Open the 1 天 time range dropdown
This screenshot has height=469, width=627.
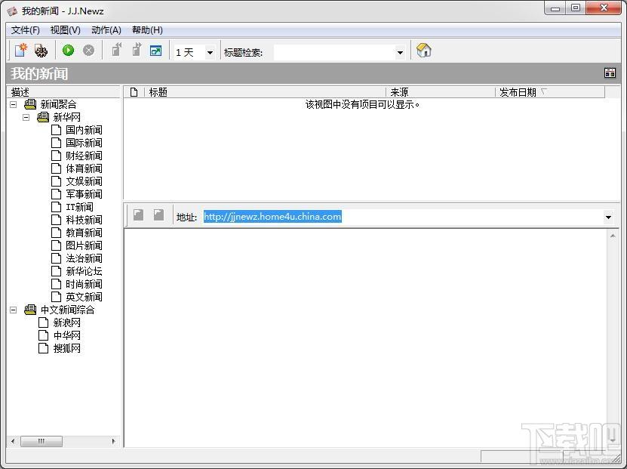[210, 52]
